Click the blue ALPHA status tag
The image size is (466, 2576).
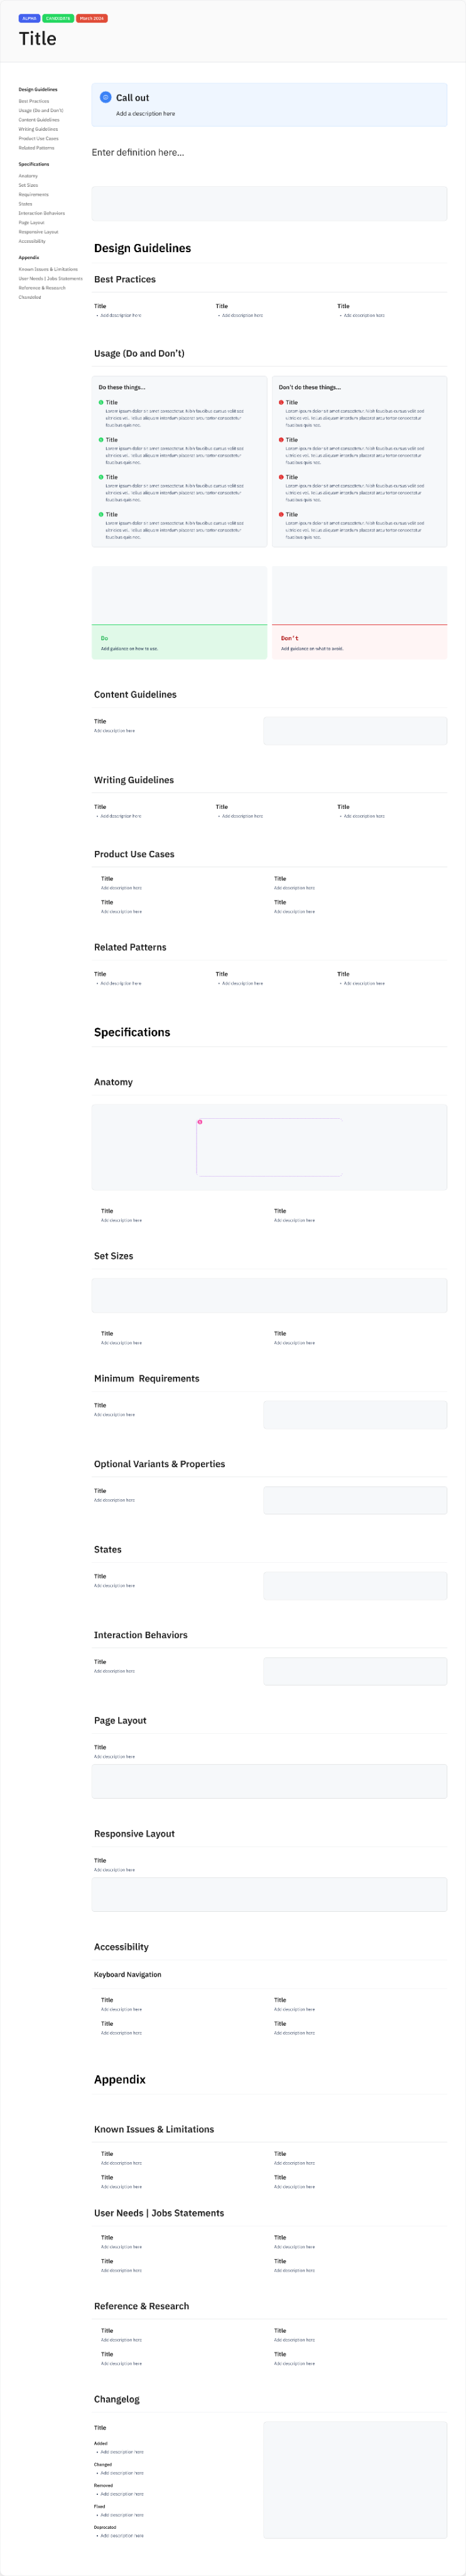29,18
